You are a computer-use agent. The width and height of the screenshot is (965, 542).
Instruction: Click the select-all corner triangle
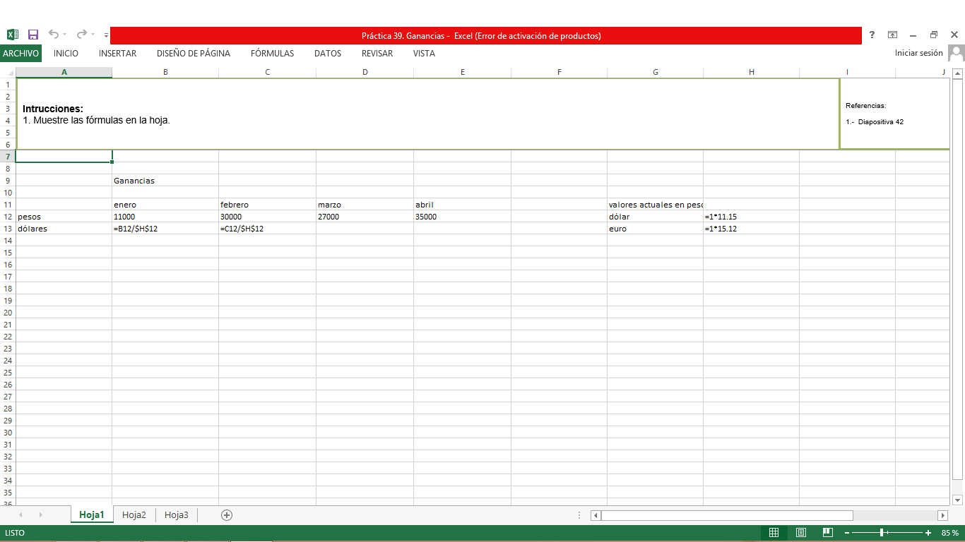(10, 73)
